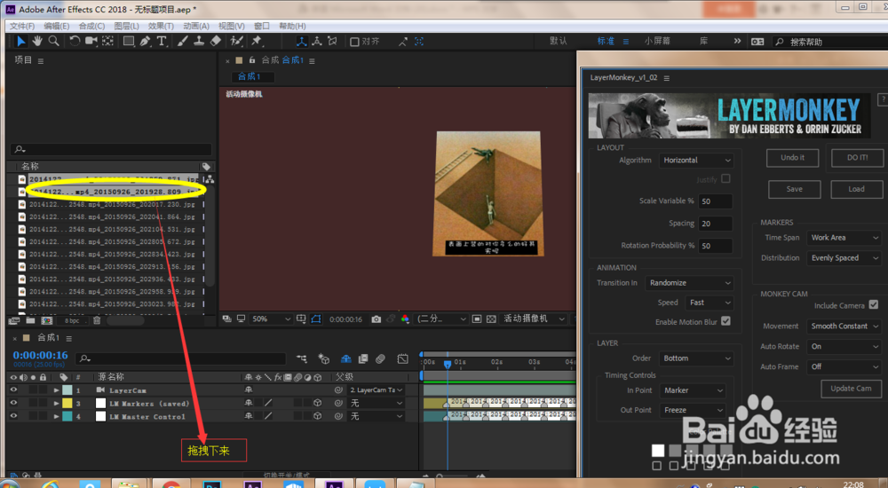888x488 pixels.
Task: Select the Unified Camera tool
Action: pos(91,42)
